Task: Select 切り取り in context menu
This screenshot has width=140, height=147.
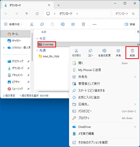Action: point(76,53)
